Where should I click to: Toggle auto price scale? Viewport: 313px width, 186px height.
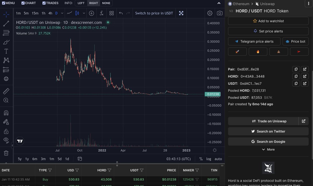pos(218,159)
